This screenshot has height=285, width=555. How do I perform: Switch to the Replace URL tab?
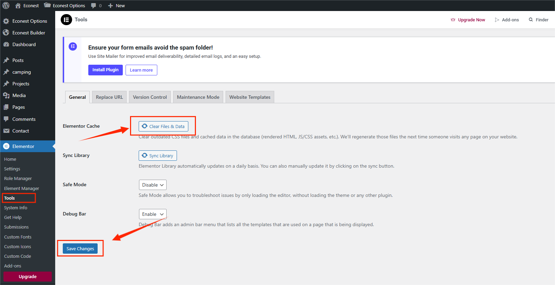[x=109, y=97]
